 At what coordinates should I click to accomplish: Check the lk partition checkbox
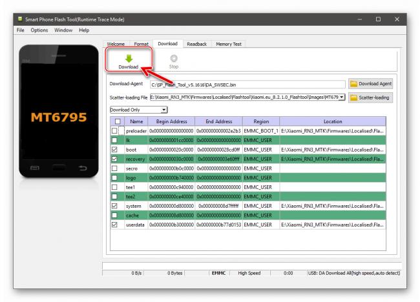[114, 140]
